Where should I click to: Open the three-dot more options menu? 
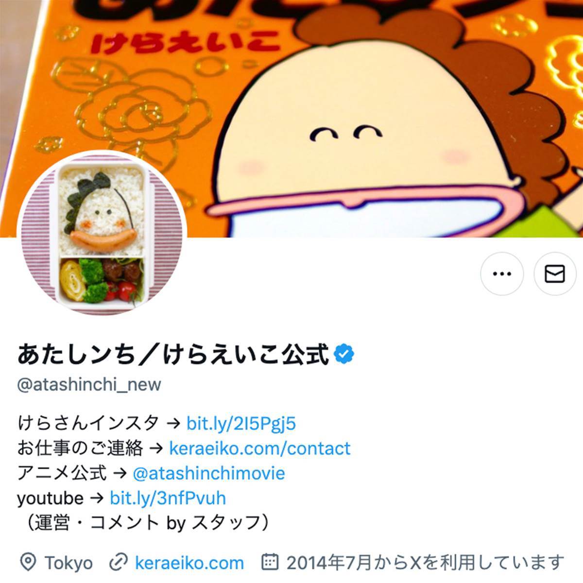(502, 274)
